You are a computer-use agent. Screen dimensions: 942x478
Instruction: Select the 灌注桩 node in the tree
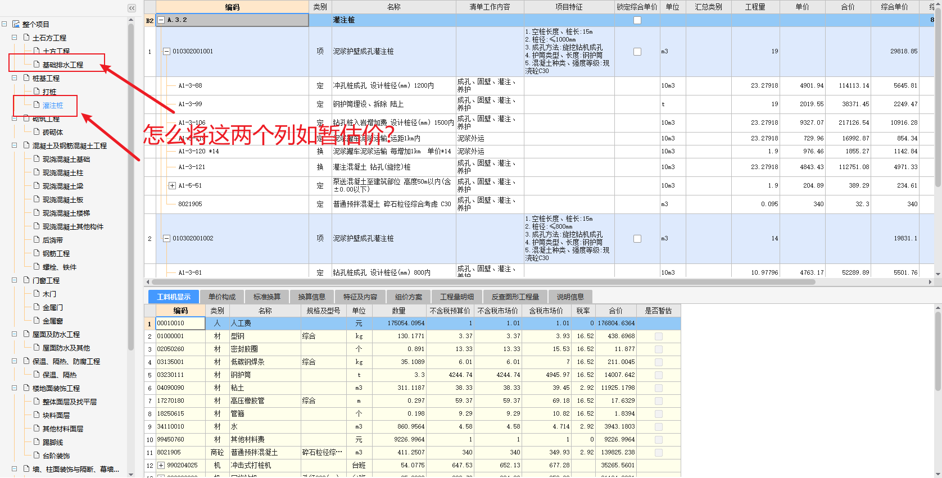click(53, 106)
